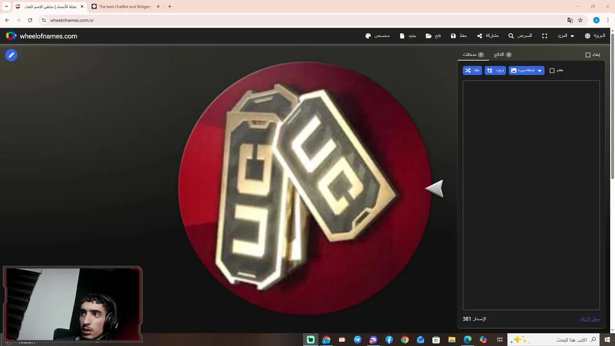Open Google Chrome from the taskbar
The width and height of the screenshot is (615, 346).
pyautogui.click(x=405, y=340)
